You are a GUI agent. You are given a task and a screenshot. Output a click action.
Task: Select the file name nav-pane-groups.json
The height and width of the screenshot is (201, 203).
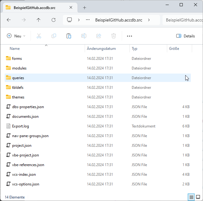(30, 136)
